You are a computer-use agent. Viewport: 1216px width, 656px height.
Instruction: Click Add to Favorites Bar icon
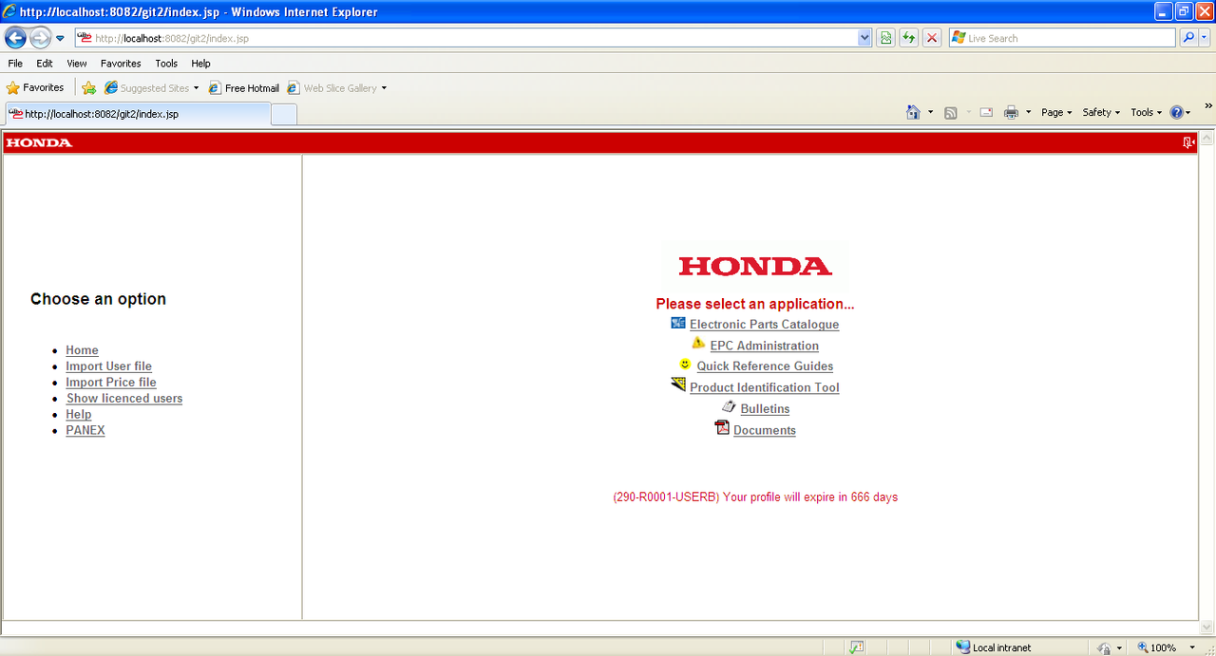88,87
